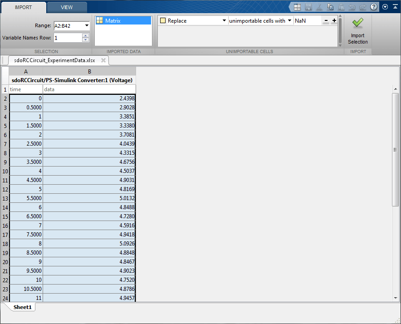Increase Variable Names Row with up stepper

tap(86, 35)
